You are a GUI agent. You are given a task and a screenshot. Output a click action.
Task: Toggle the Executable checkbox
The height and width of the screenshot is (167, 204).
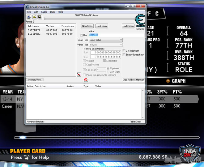point(104,61)
